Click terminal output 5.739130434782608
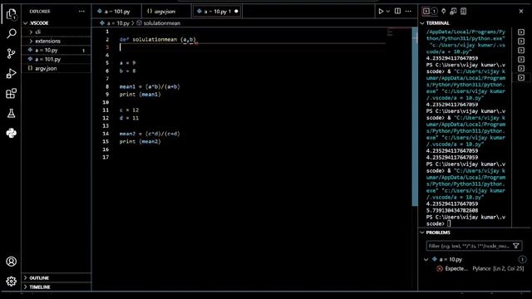 [452, 210]
